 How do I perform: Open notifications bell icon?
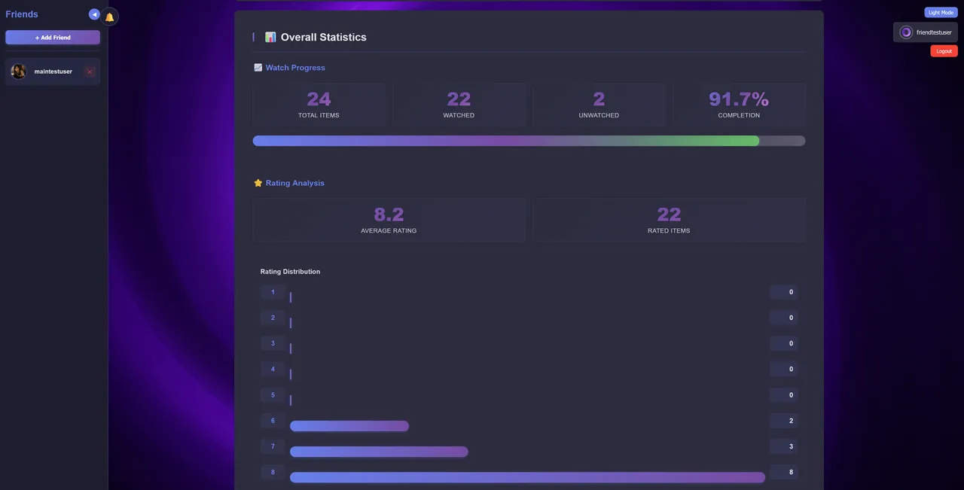pyautogui.click(x=110, y=17)
